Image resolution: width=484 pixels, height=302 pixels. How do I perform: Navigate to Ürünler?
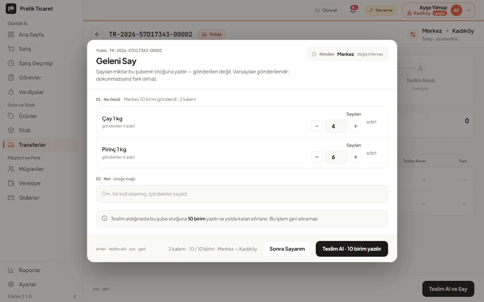[x=41, y=116]
